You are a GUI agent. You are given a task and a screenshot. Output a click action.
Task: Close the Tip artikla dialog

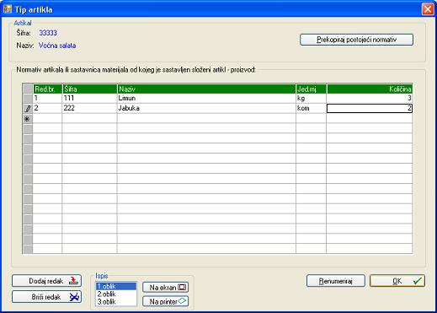pos(428,9)
